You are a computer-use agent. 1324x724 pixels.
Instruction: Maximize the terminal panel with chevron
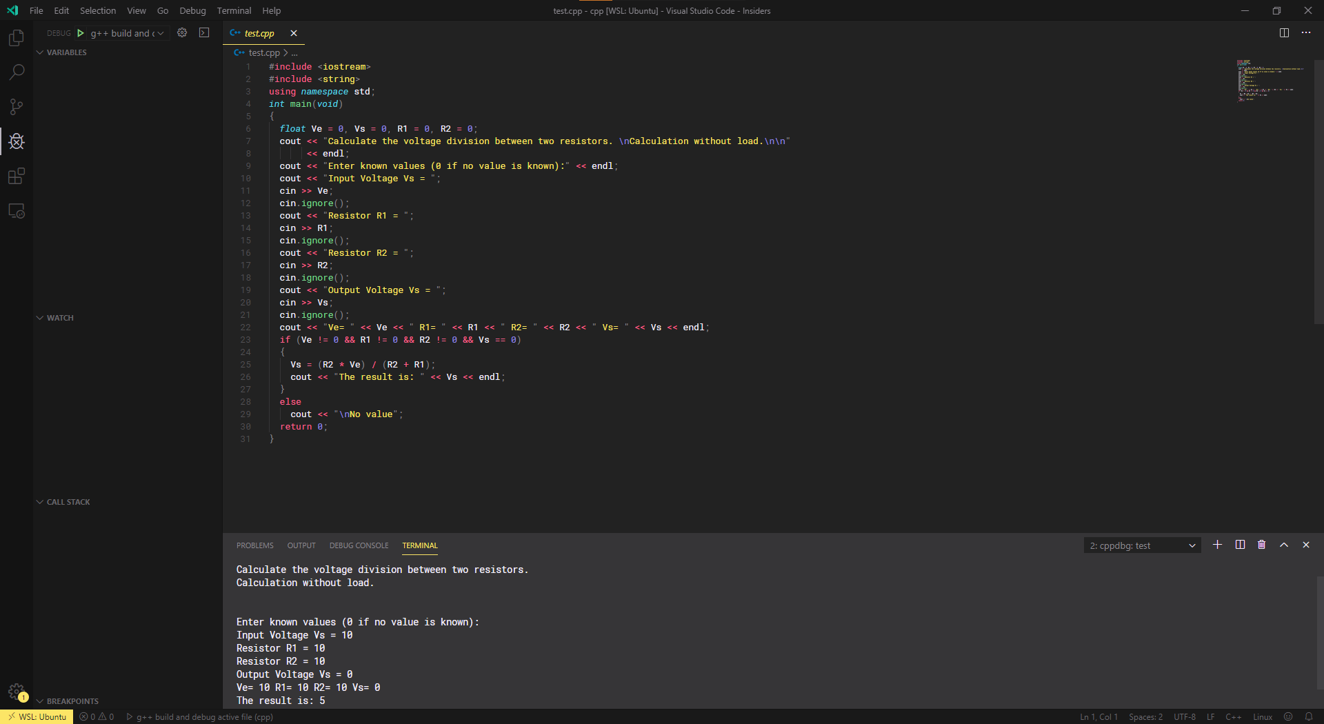pos(1283,545)
